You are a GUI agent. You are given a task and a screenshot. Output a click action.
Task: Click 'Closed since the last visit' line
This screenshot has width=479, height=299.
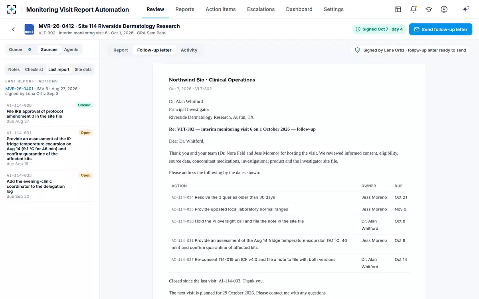[x=216, y=281]
